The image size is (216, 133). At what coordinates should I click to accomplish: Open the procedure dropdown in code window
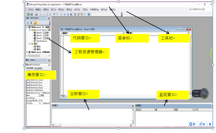[x=188, y=33]
